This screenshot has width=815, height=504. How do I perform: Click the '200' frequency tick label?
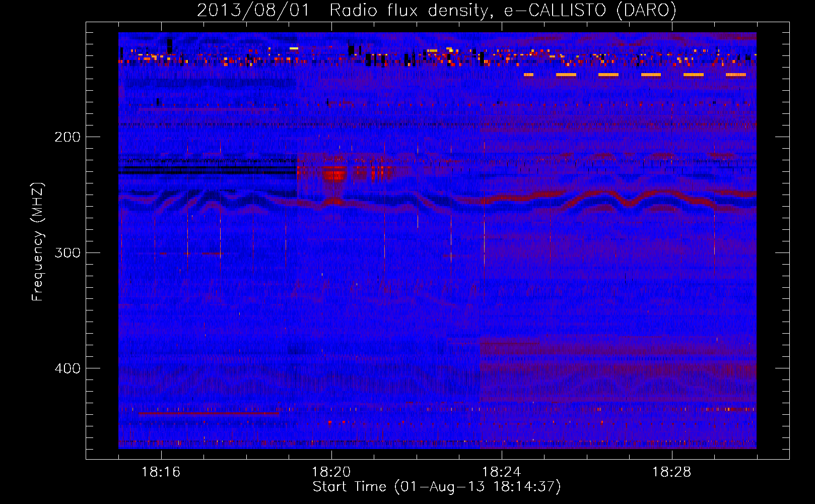67,137
